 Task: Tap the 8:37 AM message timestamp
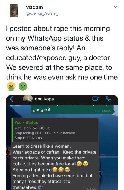tap(100, 111)
